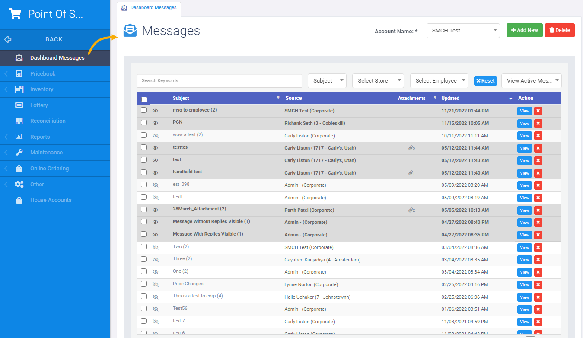
Task: Switch to the Dashboard Messages tab
Action: tap(149, 7)
